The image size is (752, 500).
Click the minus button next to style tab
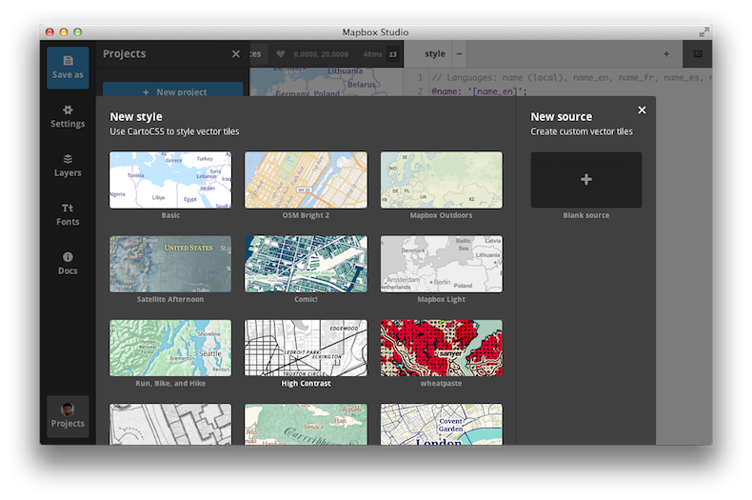pyautogui.click(x=459, y=53)
